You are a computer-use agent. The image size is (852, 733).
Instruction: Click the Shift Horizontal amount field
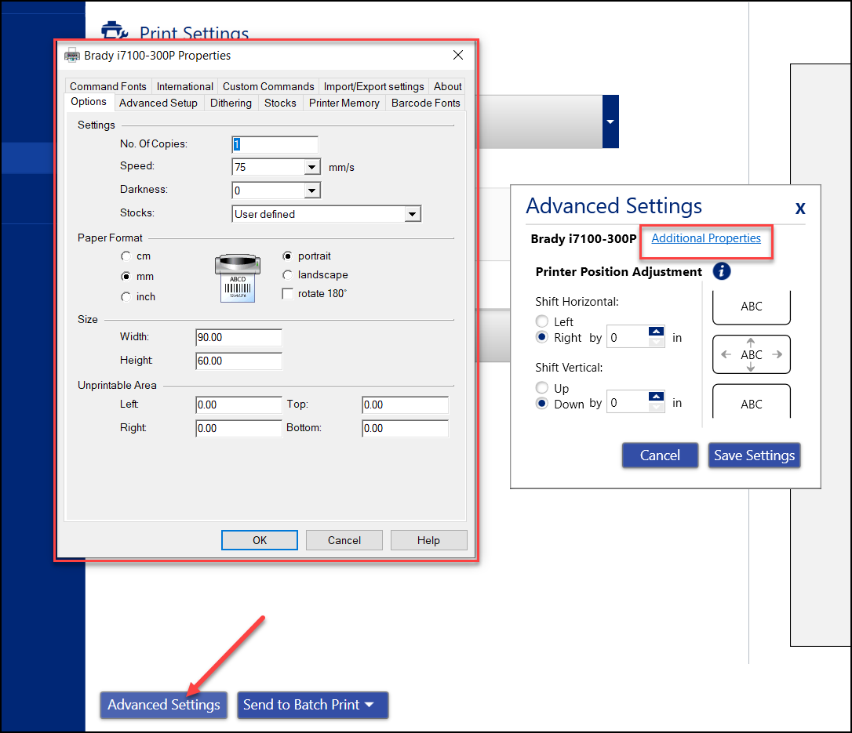[628, 337]
